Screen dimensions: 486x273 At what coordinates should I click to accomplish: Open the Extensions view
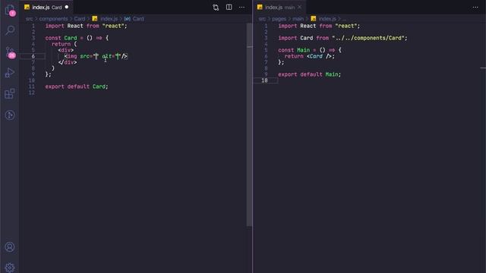pos(10,94)
